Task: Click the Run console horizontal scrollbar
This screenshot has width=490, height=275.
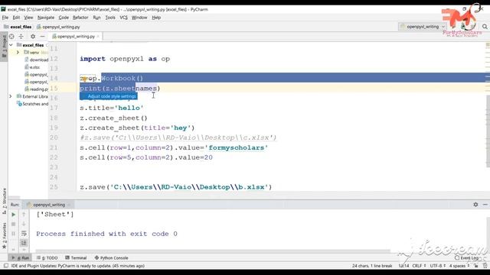Action: 213,251
